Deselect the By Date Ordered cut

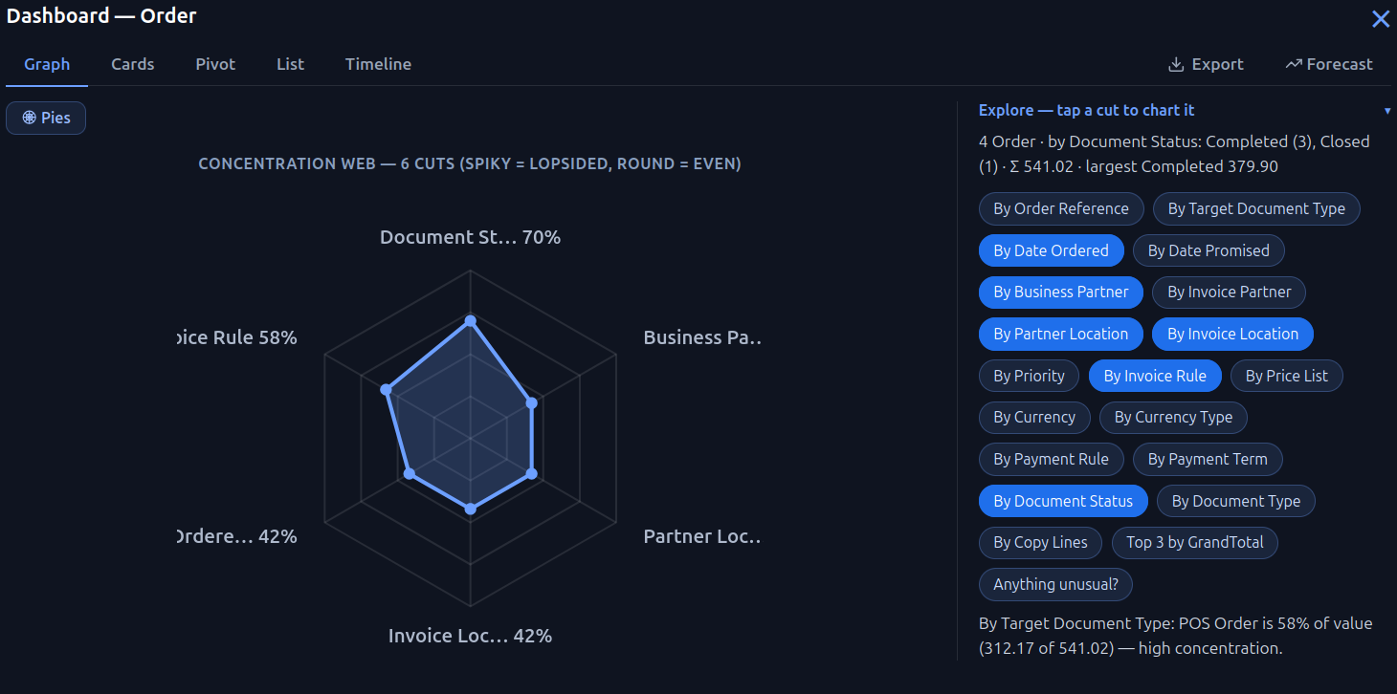click(x=1051, y=250)
